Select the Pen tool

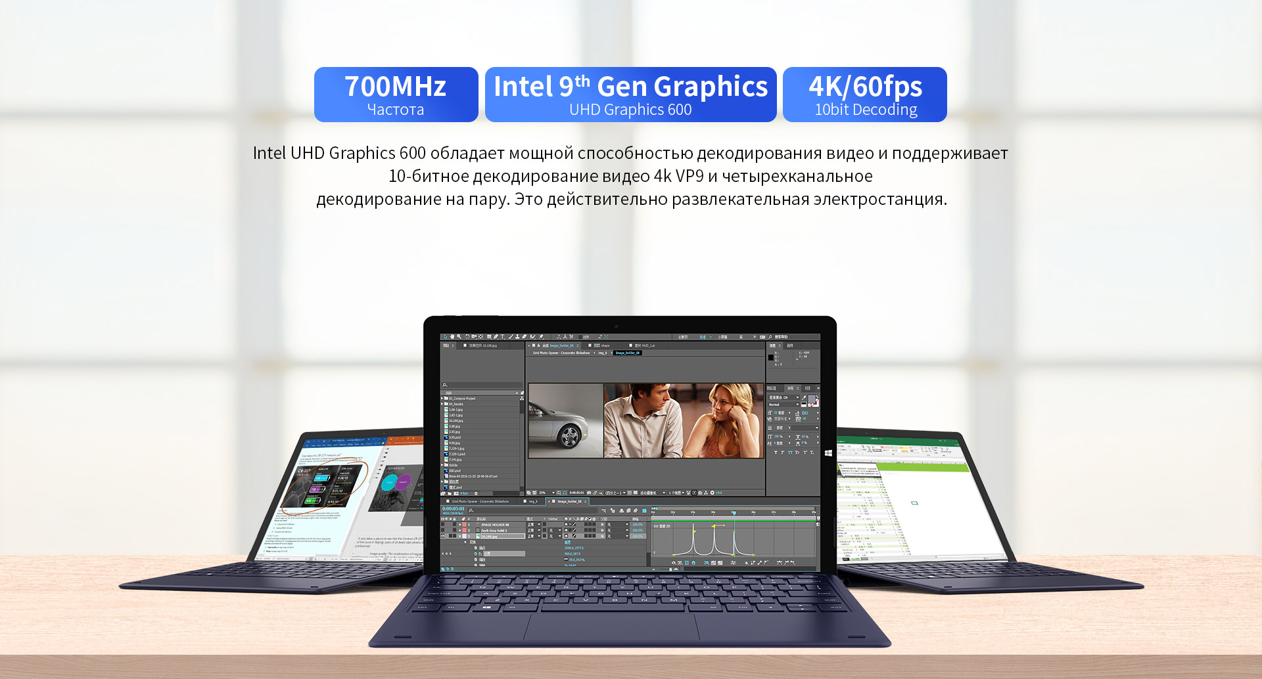(x=496, y=336)
